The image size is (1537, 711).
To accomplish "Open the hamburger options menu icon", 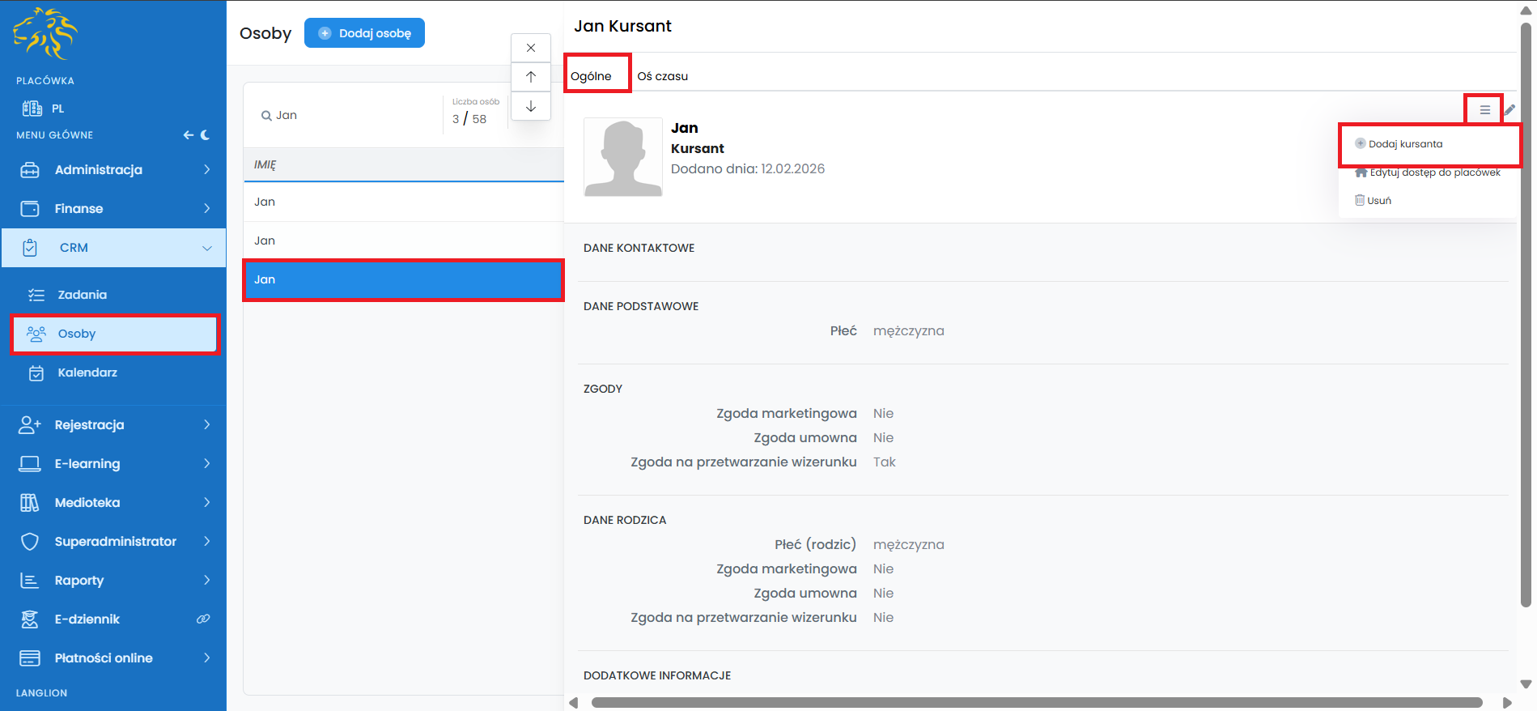I will pos(1484,110).
